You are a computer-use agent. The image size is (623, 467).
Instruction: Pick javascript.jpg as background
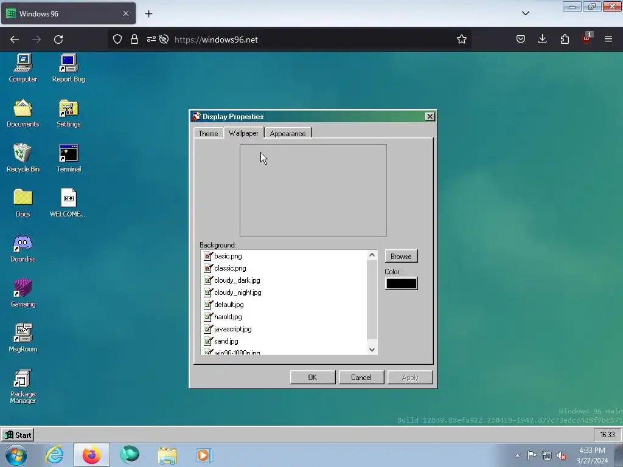(x=285, y=329)
